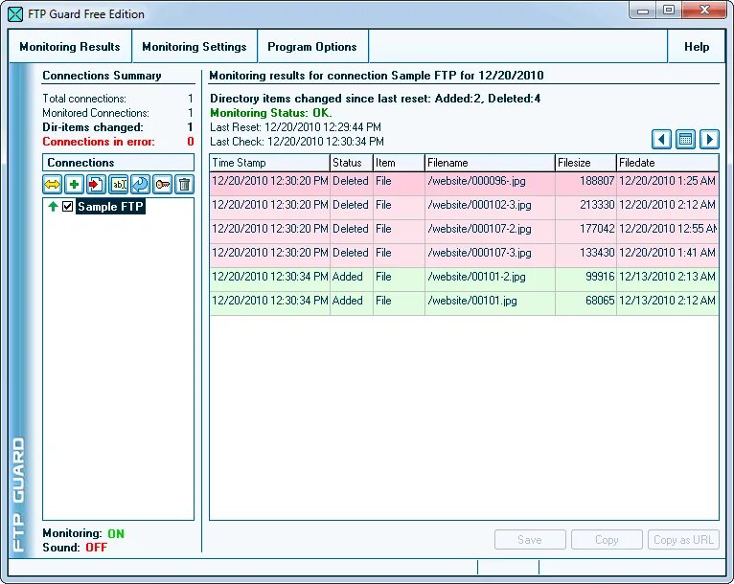The image size is (734, 584).
Task: Sort by Filedate column header
Action: pyautogui.click(x=668, y=163)
